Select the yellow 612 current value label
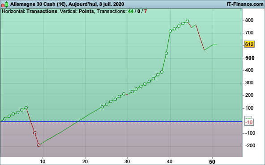Image resolution: width=265 pixels, height=165 pixels. tap(249, 44)
